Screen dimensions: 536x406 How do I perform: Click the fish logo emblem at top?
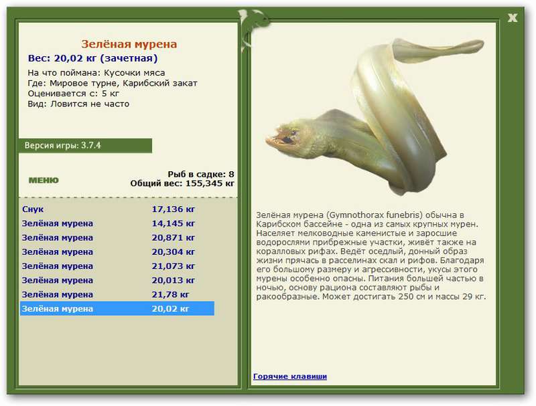(255, 25)
